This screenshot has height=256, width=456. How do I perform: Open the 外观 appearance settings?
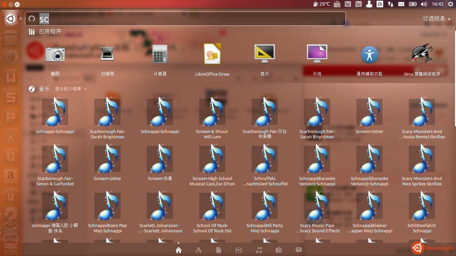click(x=317, y=54)
